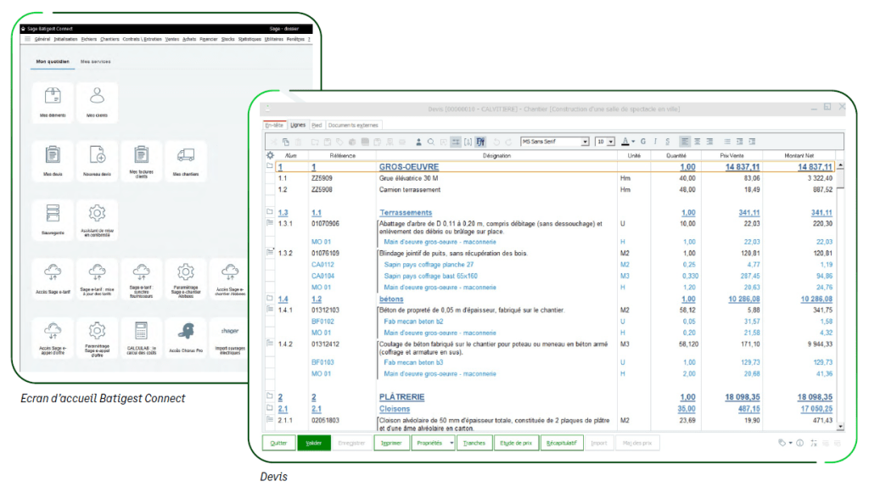Image resolution: width=869 pixels, height=487 pixels.
Task: Toggle italic (I) formatting in Devis toolbar
Action: tap(655, 142)
